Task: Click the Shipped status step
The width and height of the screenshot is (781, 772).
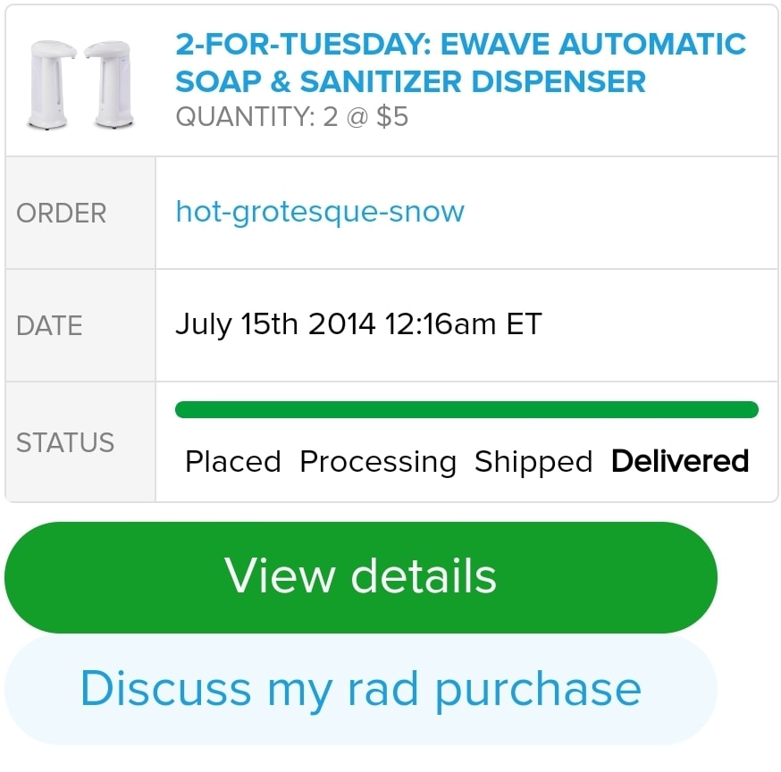Action: [x=533, y=462]
